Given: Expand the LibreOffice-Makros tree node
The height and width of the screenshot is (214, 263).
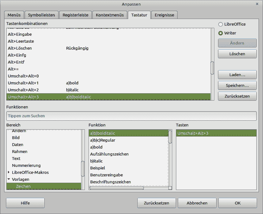Looking at the screenshot, I should point(9,173).
